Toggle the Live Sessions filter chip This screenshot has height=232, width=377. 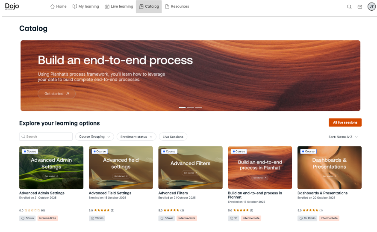pos(173,137)
